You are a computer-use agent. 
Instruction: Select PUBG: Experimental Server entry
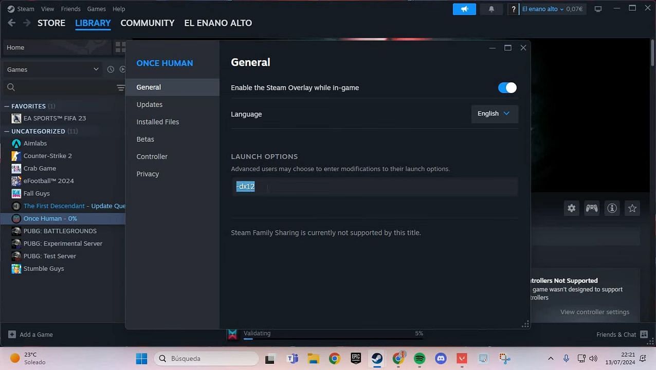[x=64, y=244]
